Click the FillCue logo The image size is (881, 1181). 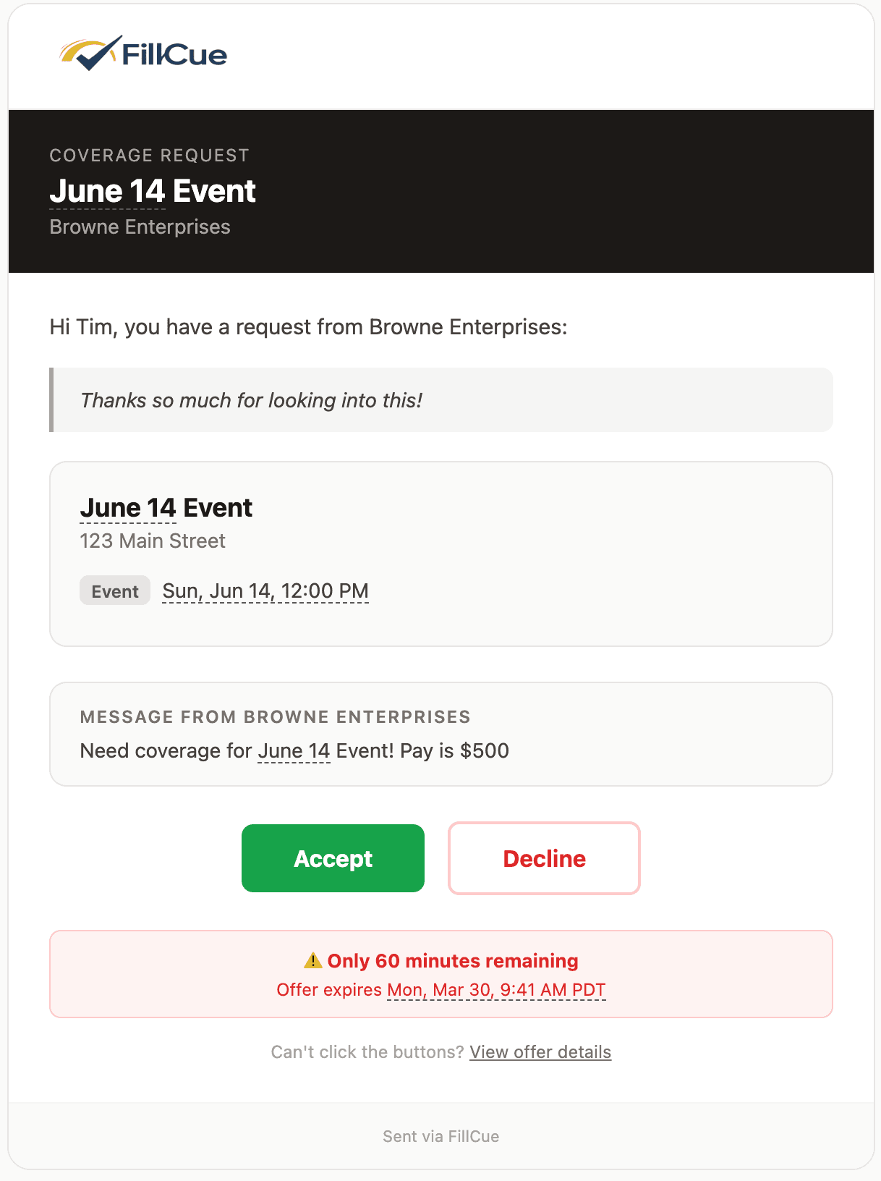pyautogui.click(x=142, y=53)
